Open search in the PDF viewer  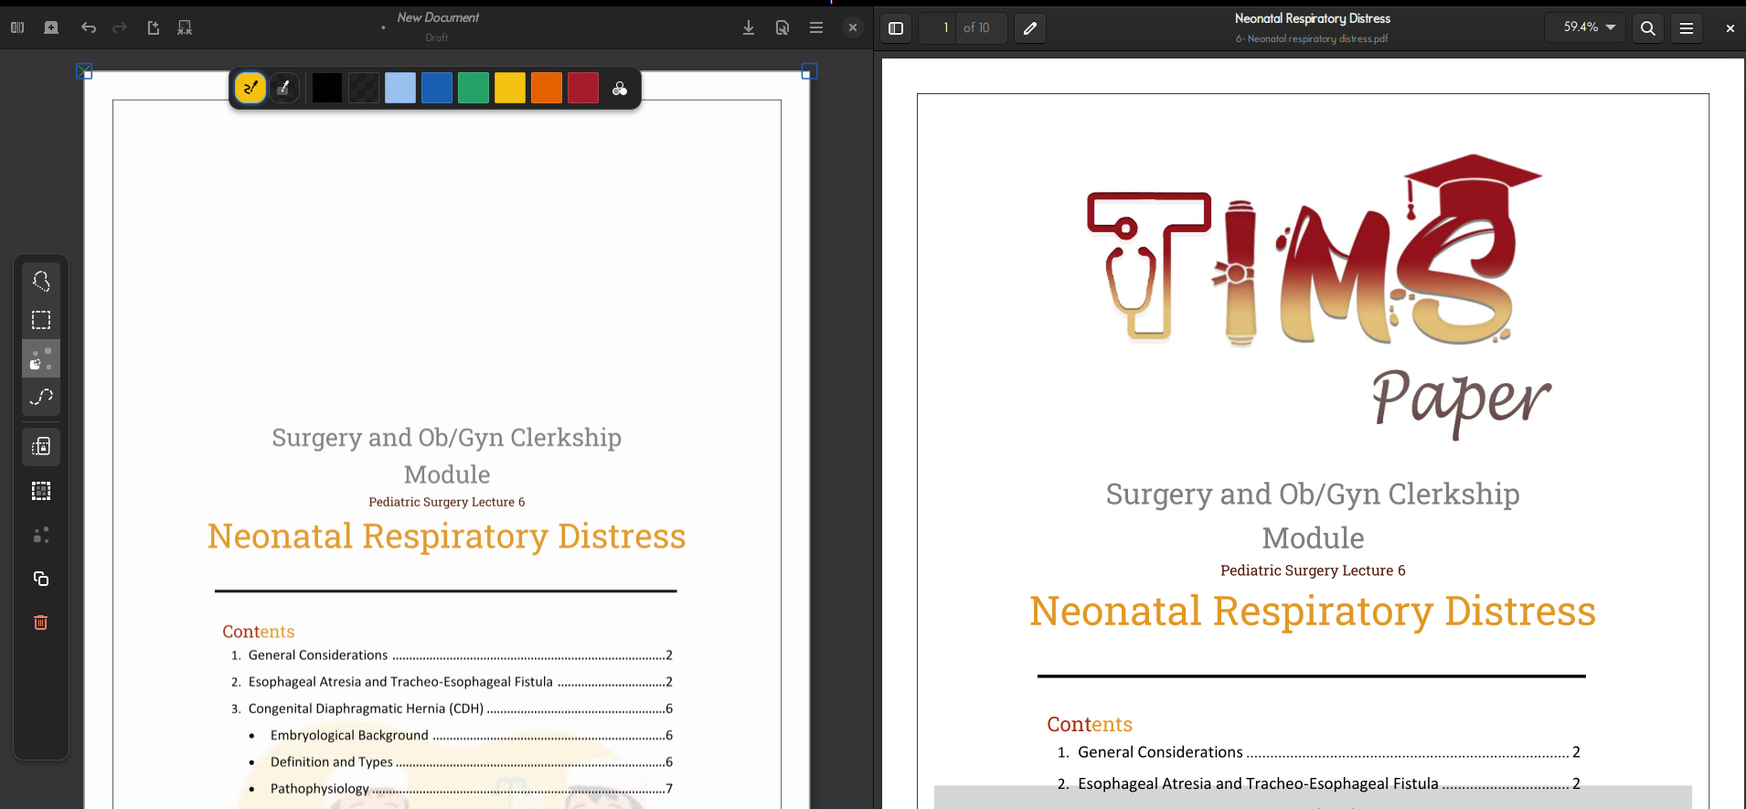tap(1648, 28)
